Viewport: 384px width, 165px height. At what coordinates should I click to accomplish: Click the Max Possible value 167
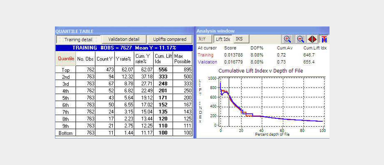click(x=183, y=105)
